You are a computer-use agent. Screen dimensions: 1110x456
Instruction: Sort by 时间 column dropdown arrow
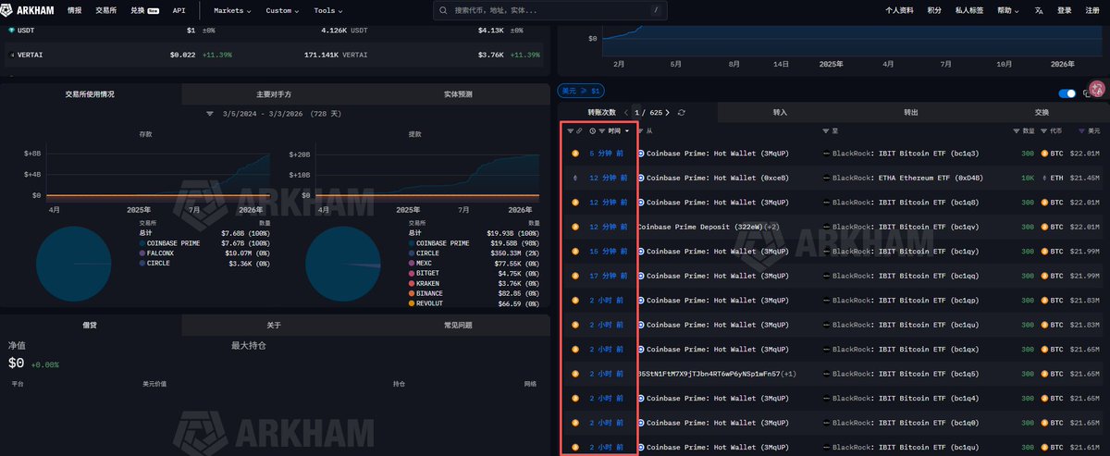(627, 130)
